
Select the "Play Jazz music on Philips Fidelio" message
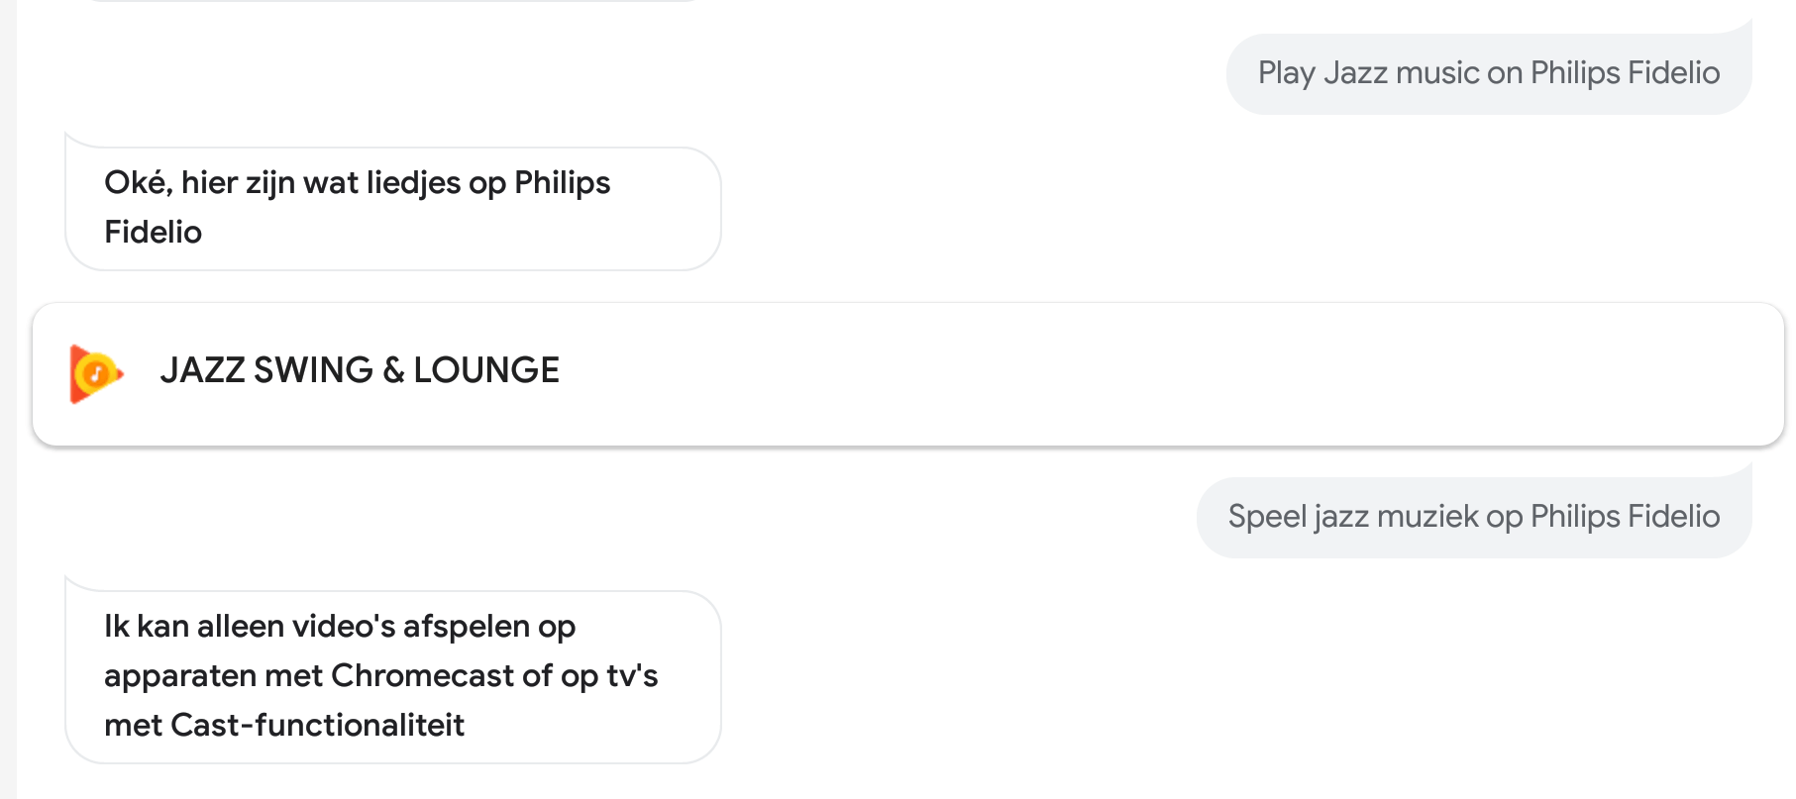click(1488, 73)
